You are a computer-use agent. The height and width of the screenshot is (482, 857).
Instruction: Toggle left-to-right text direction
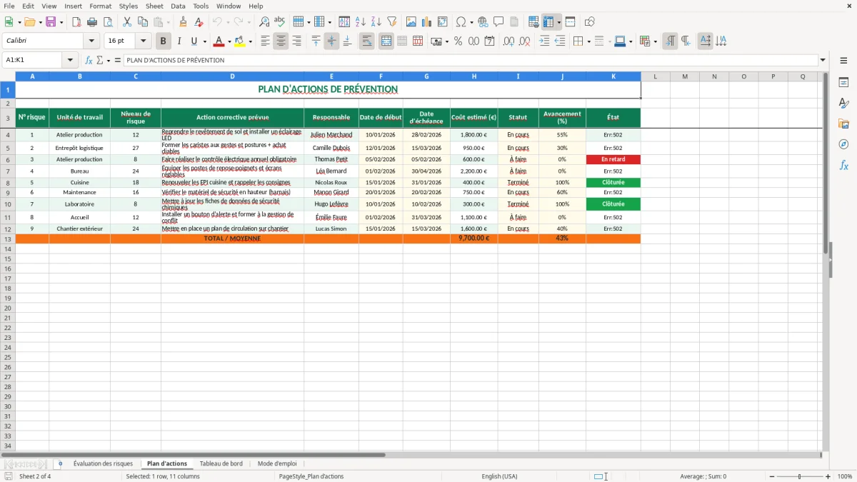coord(670,41)
